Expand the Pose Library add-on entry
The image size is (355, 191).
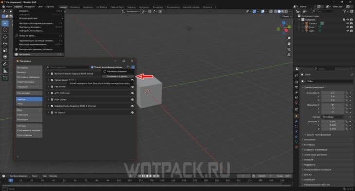pyautogui.click(x=48, y=99)
